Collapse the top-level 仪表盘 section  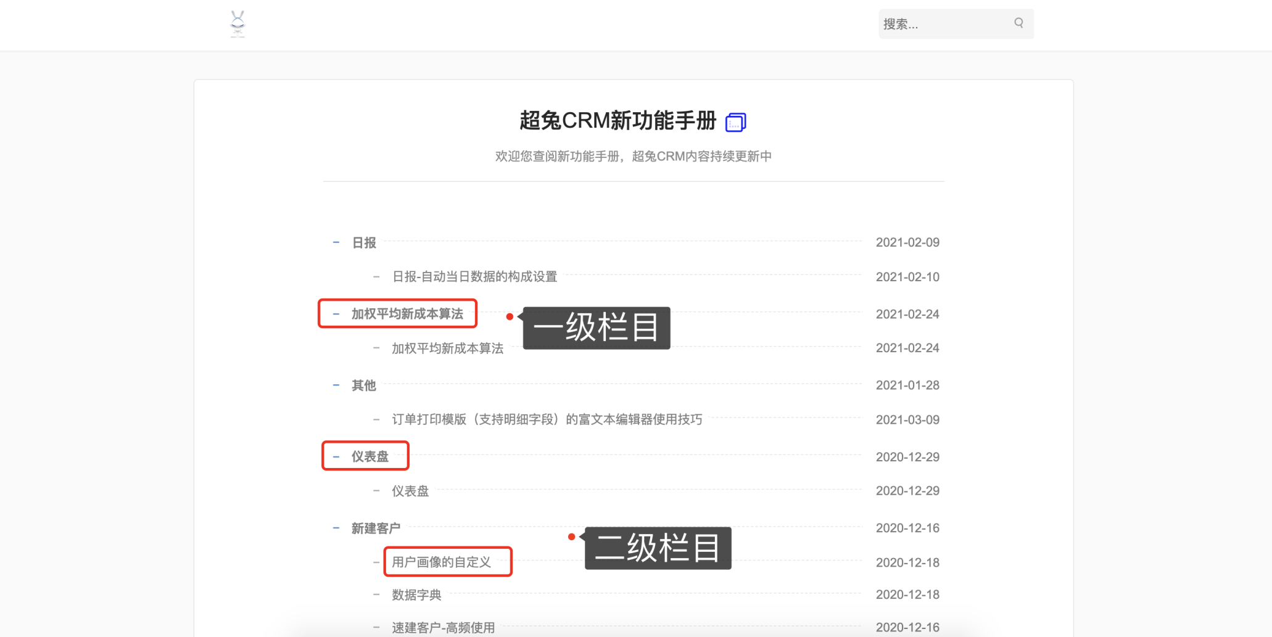(336, 457)
